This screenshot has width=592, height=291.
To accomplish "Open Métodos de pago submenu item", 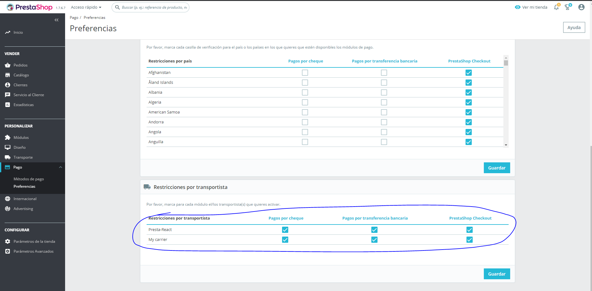I will (29, 179).
